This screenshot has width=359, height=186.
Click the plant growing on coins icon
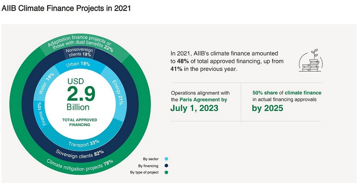click(311, 61)
